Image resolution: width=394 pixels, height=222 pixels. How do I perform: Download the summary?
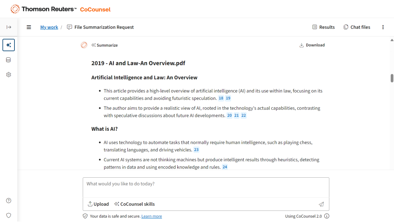(312, 45)
